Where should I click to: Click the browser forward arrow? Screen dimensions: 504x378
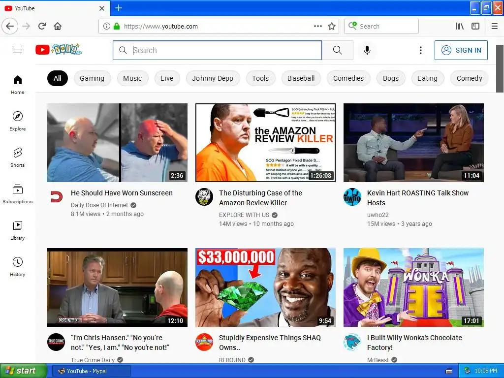(x=27, y=26)
